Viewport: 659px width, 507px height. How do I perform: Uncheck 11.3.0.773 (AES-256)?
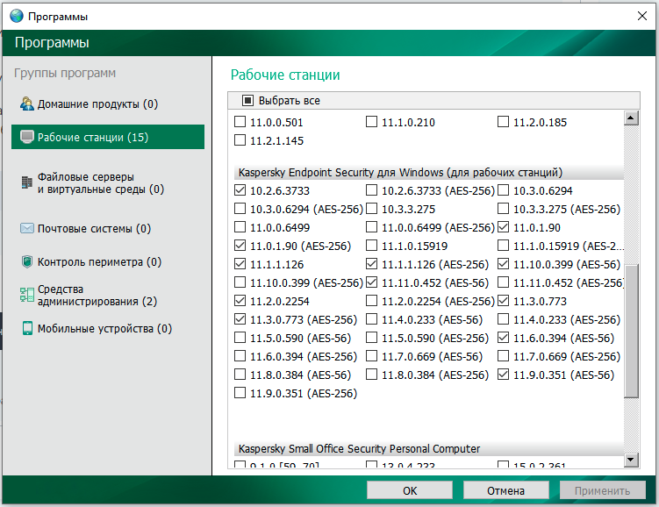(240, 319)
